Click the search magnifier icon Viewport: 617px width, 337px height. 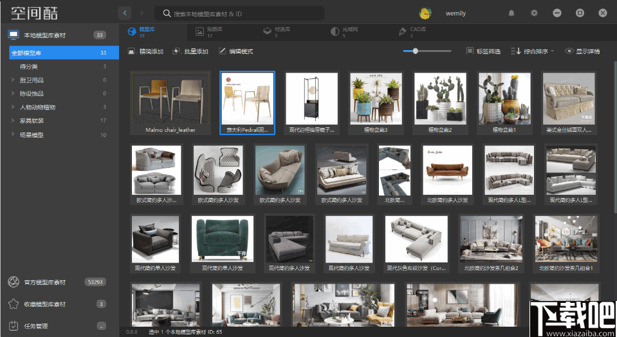coord(167,14)
